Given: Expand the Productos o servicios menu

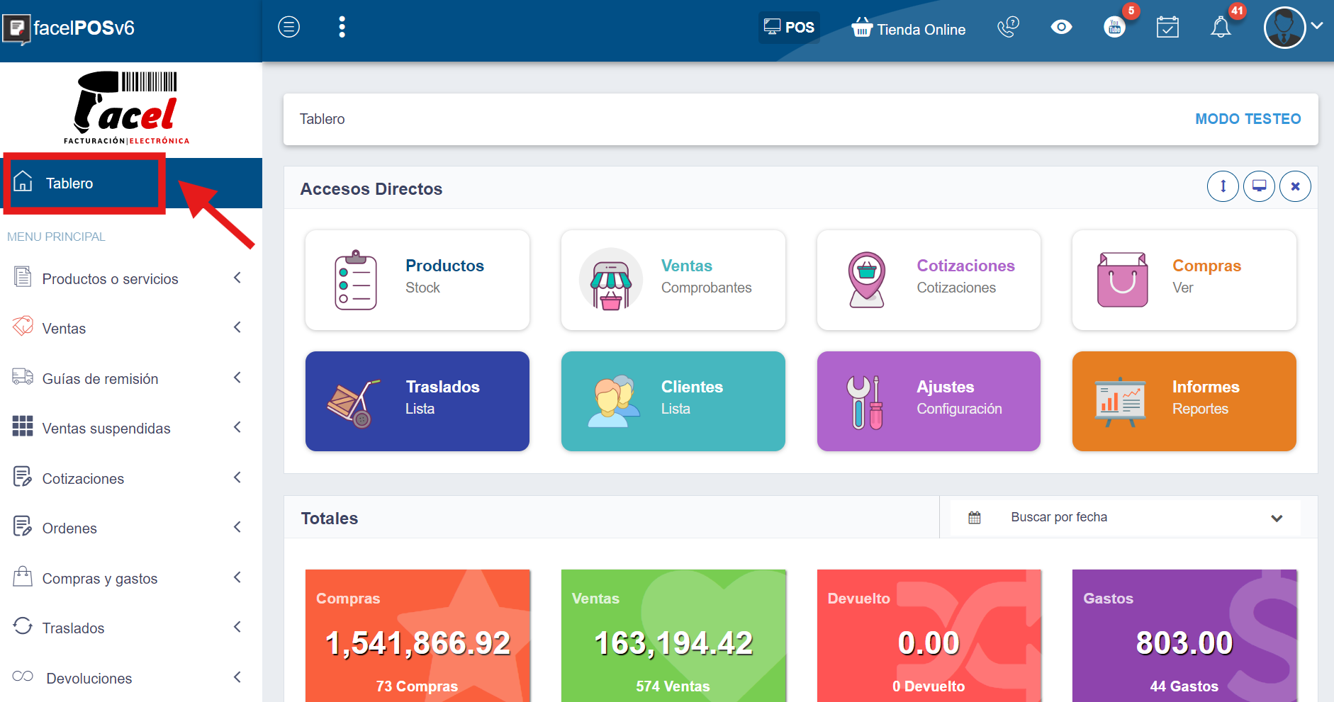Looking at the screenshot, I should (128, 278).
